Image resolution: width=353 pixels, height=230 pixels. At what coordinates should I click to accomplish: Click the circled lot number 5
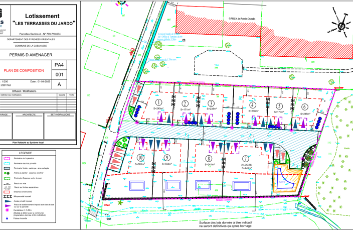pyautogui.click(x=279, y=106)
